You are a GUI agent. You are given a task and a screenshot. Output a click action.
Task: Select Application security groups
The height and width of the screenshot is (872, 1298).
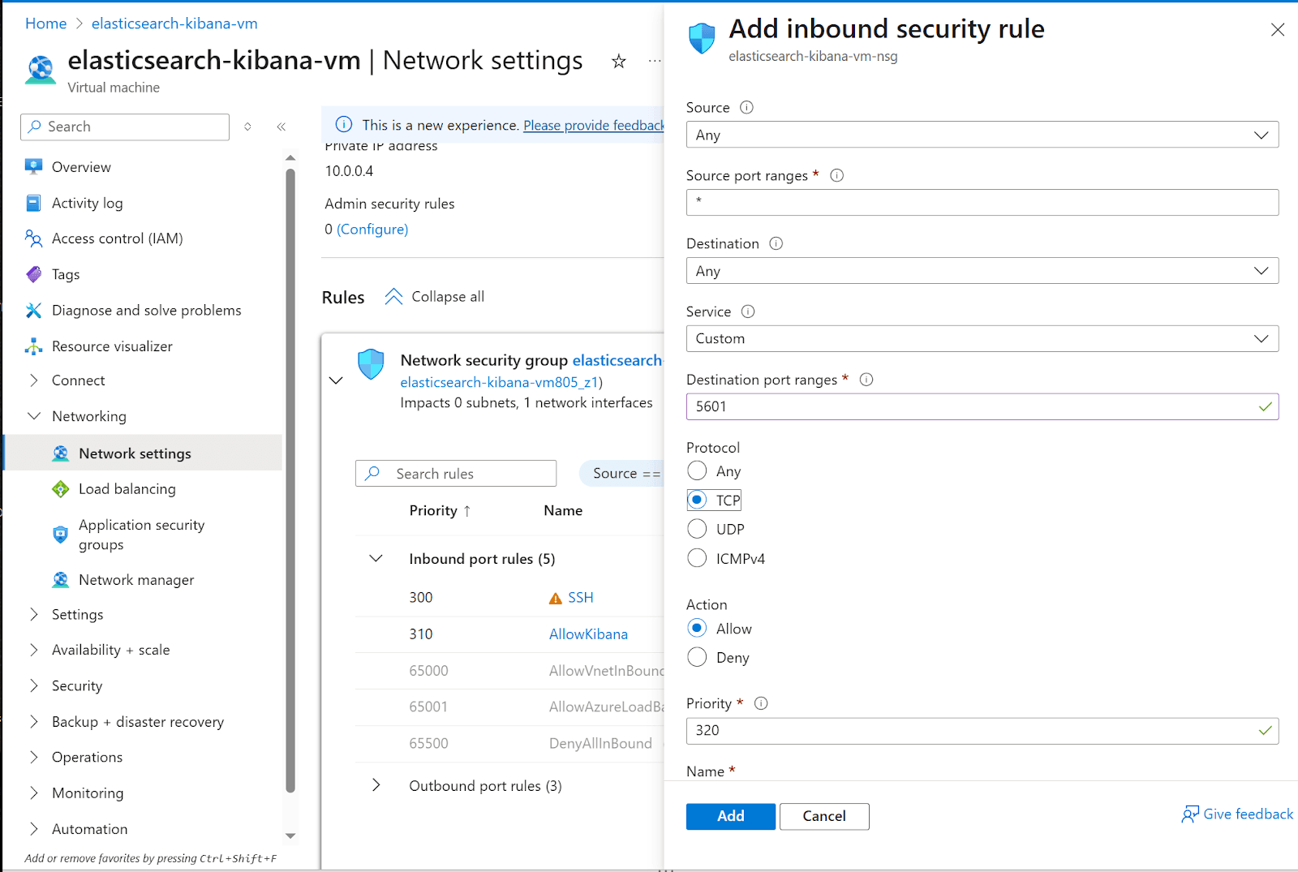(141, 535)
